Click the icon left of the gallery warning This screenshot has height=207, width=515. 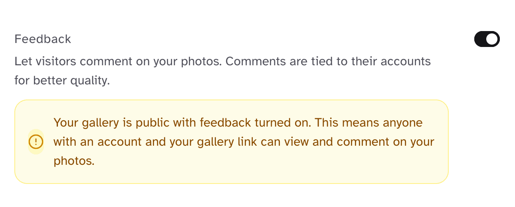click(36, 141)
